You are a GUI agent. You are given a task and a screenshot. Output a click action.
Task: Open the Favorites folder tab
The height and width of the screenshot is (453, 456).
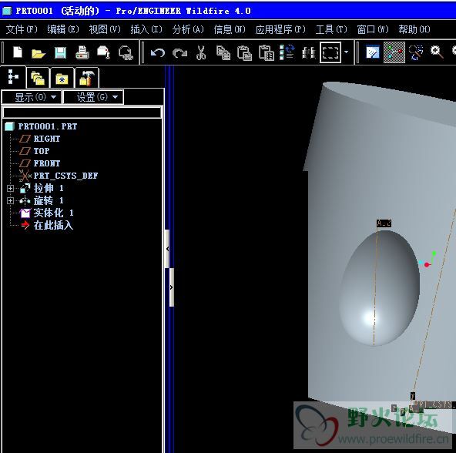(x=62, y=78)
